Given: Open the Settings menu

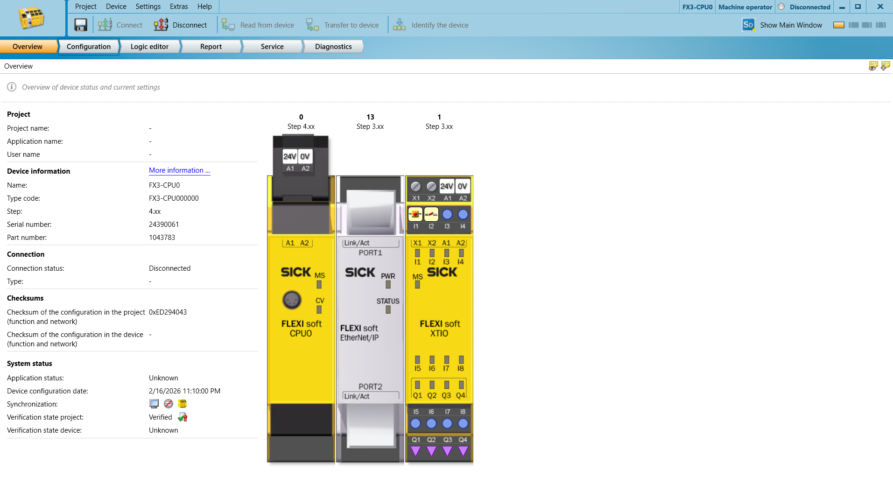Looking at the screenshot, I should (148, 7).
